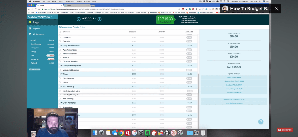
Task: Click Undo in budget toolbar
Action: pyautogui.click(x=76, y=27)
